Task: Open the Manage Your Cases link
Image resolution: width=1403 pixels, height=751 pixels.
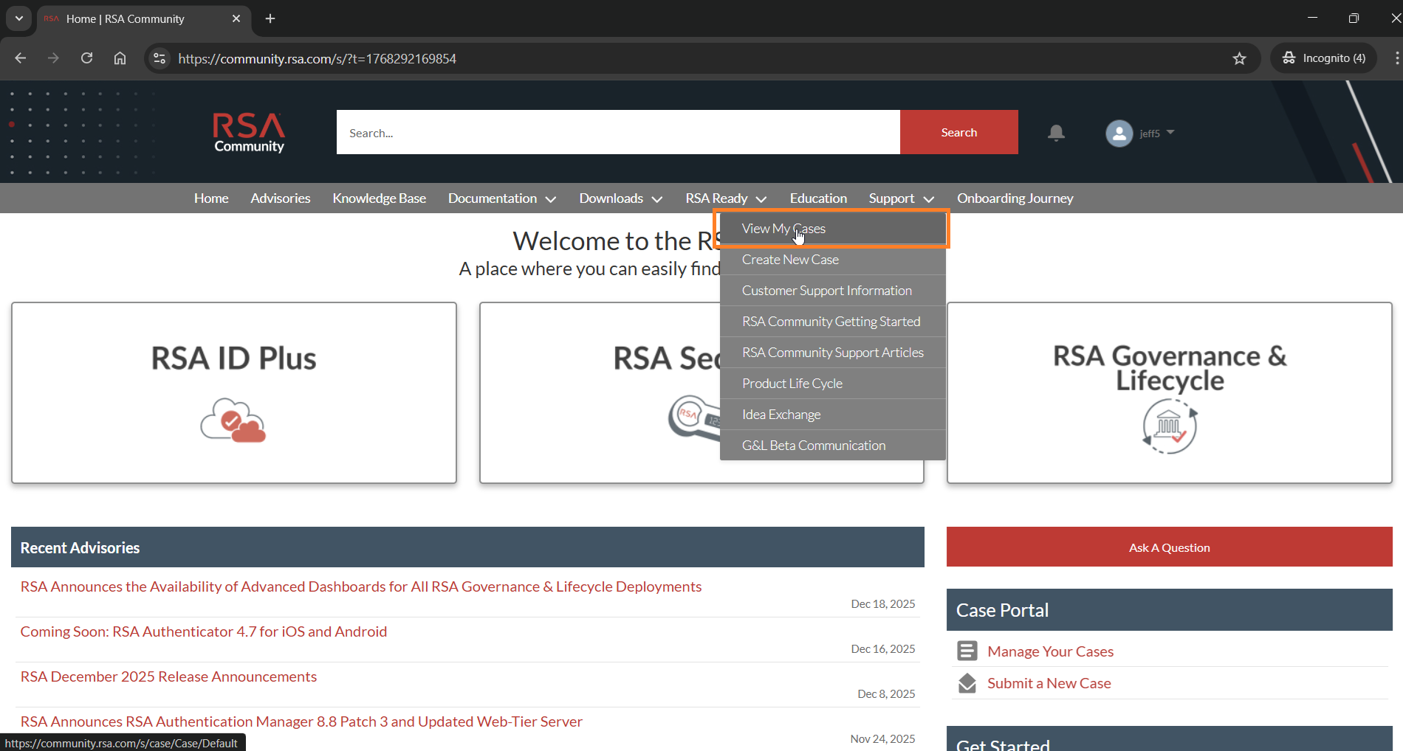Action: click(x=1050, y=651)
